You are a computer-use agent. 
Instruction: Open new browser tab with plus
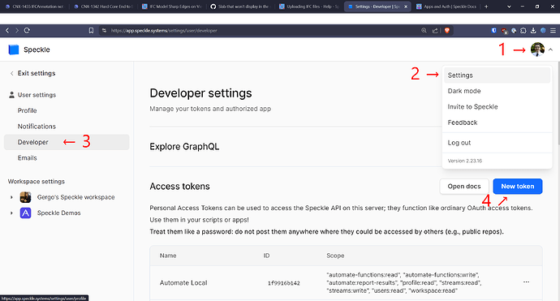pyautogui.click(x=486, y=6)
